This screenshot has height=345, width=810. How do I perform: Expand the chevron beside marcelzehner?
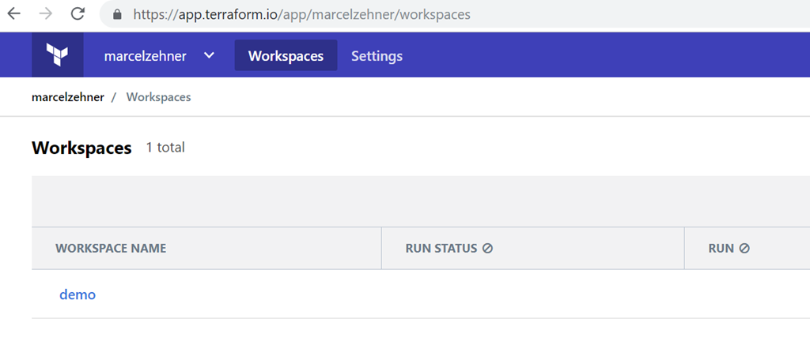(x=209, y=55)
